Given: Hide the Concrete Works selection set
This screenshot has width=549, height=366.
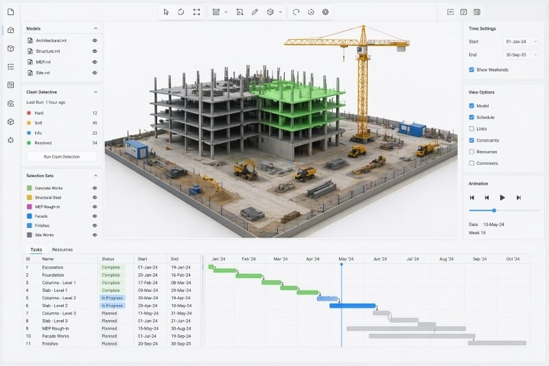Looking at the screenshot, I should coord(95,188).
